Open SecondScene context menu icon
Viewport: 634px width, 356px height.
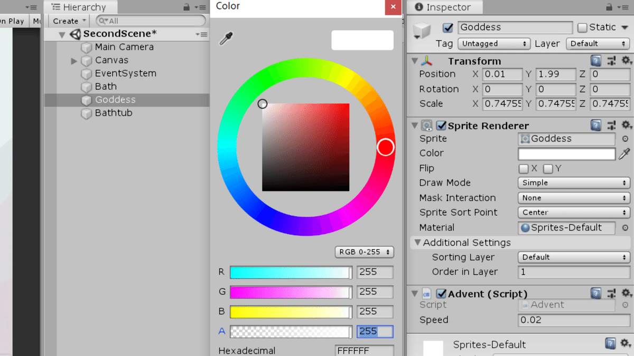pos(201,34)
